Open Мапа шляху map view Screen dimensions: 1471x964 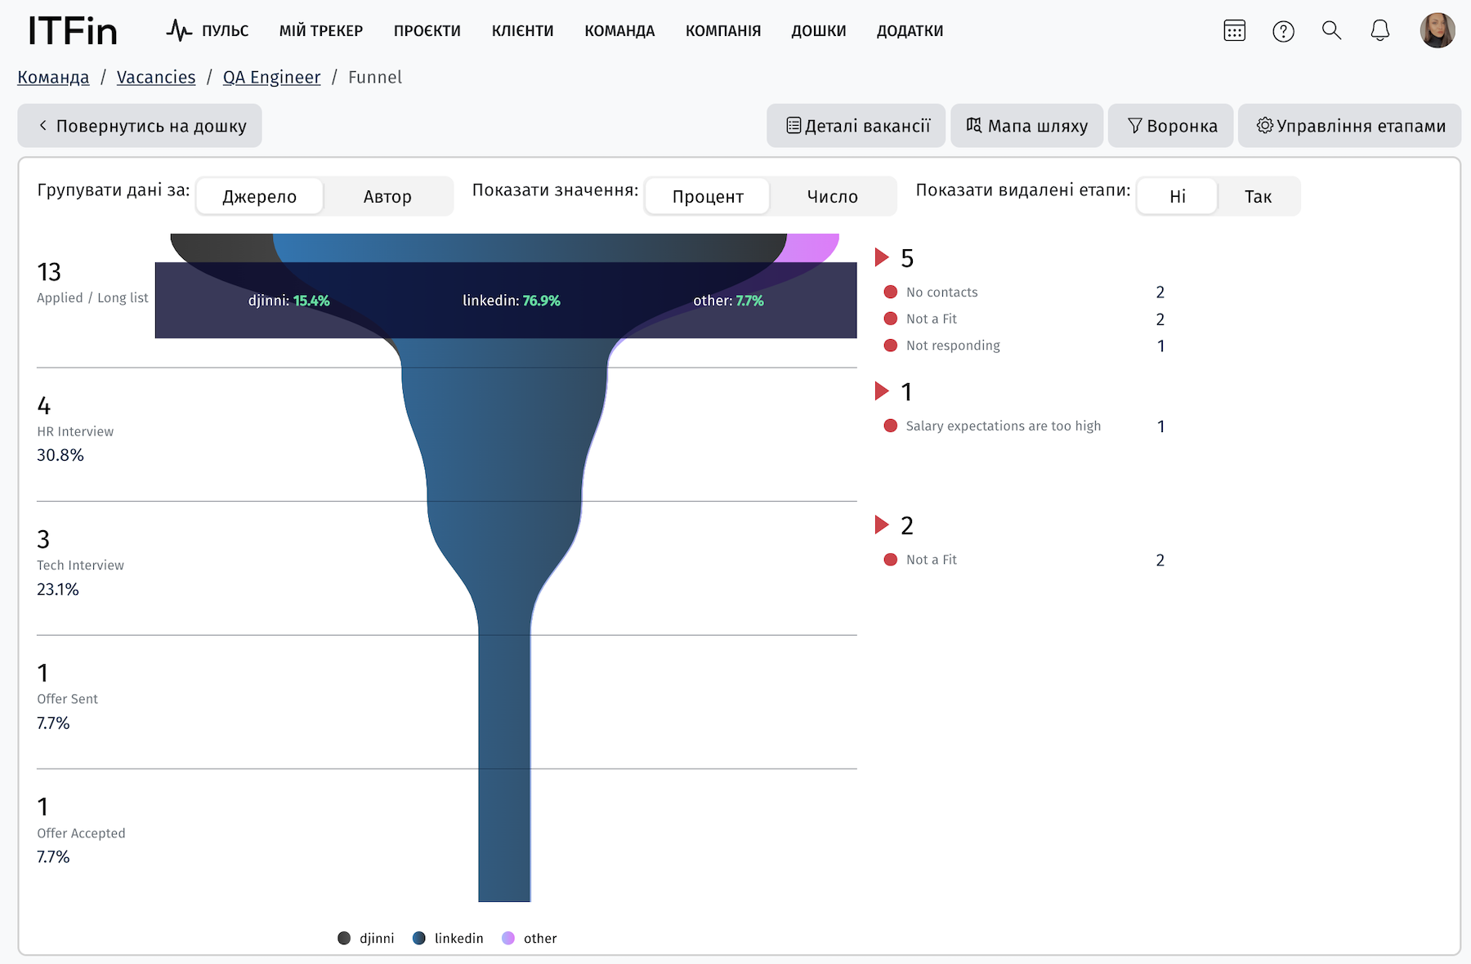pos(1026,126)
